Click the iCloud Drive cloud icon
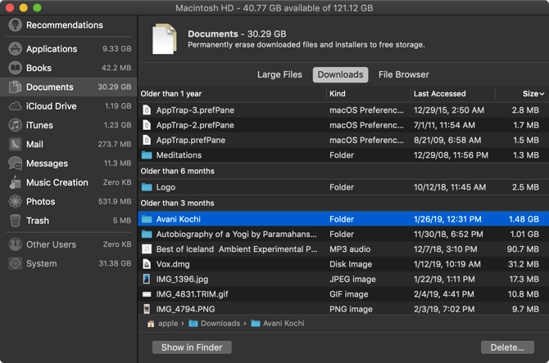Viewport: 549px width, 363px height. [x=15, y=106]
